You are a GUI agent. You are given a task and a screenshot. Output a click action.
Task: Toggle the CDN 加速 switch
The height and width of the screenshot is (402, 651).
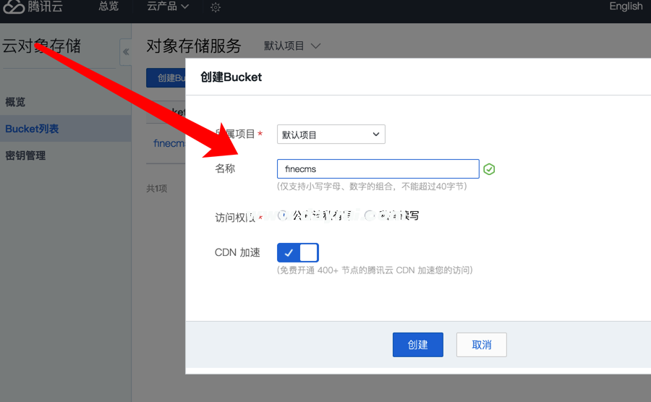(298, 252)
